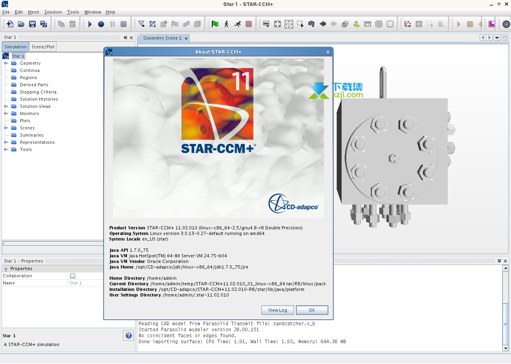Click the Initialize Meshing icon
This screenshot has height=364, width=511.
141,24
